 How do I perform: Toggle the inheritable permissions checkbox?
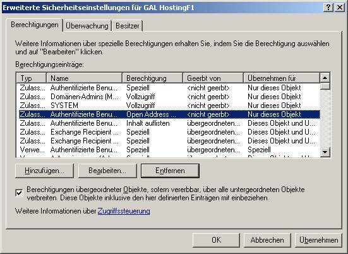click(19, 193)
